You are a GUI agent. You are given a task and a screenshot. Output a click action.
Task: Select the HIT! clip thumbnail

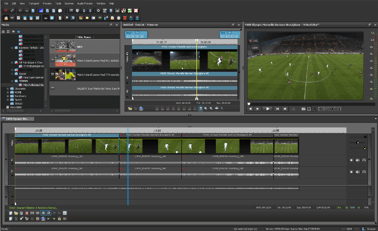click(x=65, y=46)
